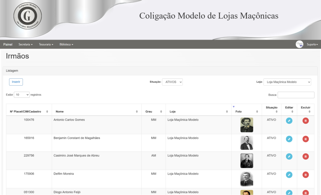Image resolution: width=321 pixels, height=195 pixels.
Task: Sort by Nº Placet/CIM/Cadastro column
Action: pyautogui.click(x=29, y=112)
